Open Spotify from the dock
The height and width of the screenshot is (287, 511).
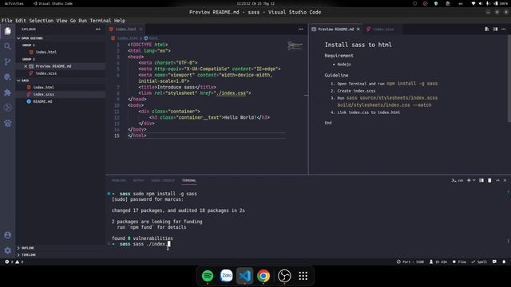[x=208, y=276]
